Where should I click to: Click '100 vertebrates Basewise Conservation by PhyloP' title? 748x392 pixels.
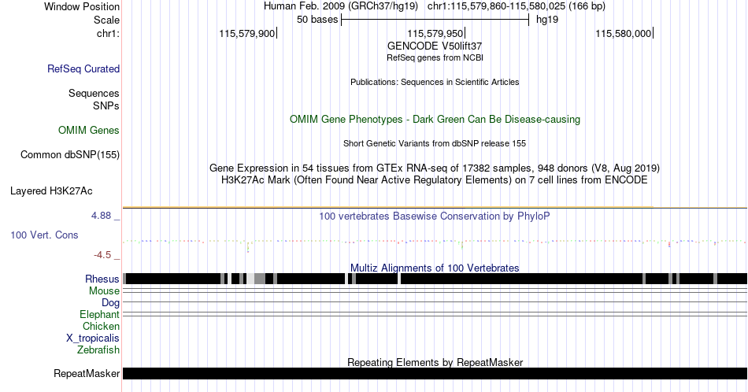coord(435,216)
